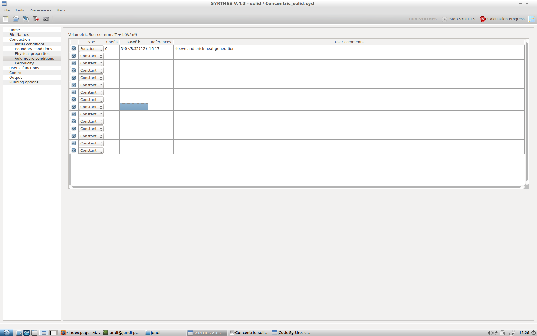Collapse the Conduction tree node
The height and width of the screenshot is (336, 537).
click(x=6, y=39)
